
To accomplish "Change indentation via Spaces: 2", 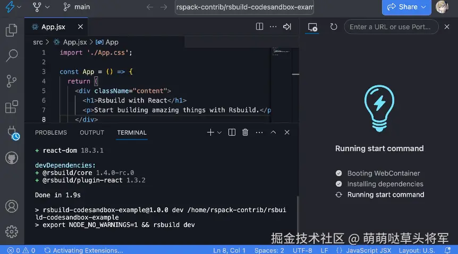I will pyautogui.click(x=269, y=250).
